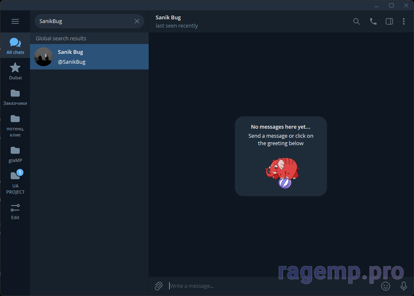Send the elephant greeting sticker
Screen dimensions: 414x296
pyautogui.click(x=282, y=173)
